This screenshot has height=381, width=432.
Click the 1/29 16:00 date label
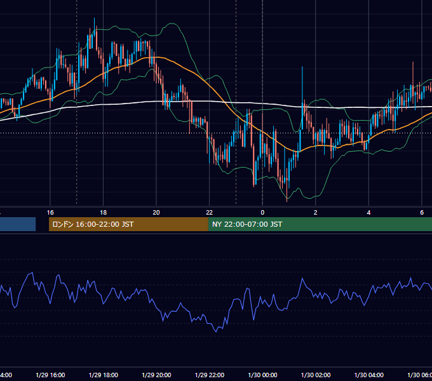point(50,375)
